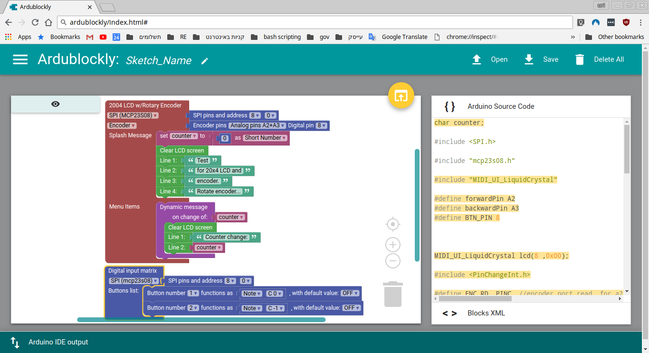Select the Ardublockly browser tab
Image resolution: width=649 pixels, height=353 pixels.
50,7
